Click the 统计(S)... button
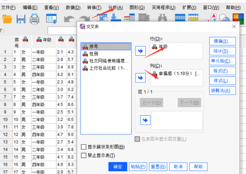This screenshot has height=174, width=246. [x=222, y=51]
